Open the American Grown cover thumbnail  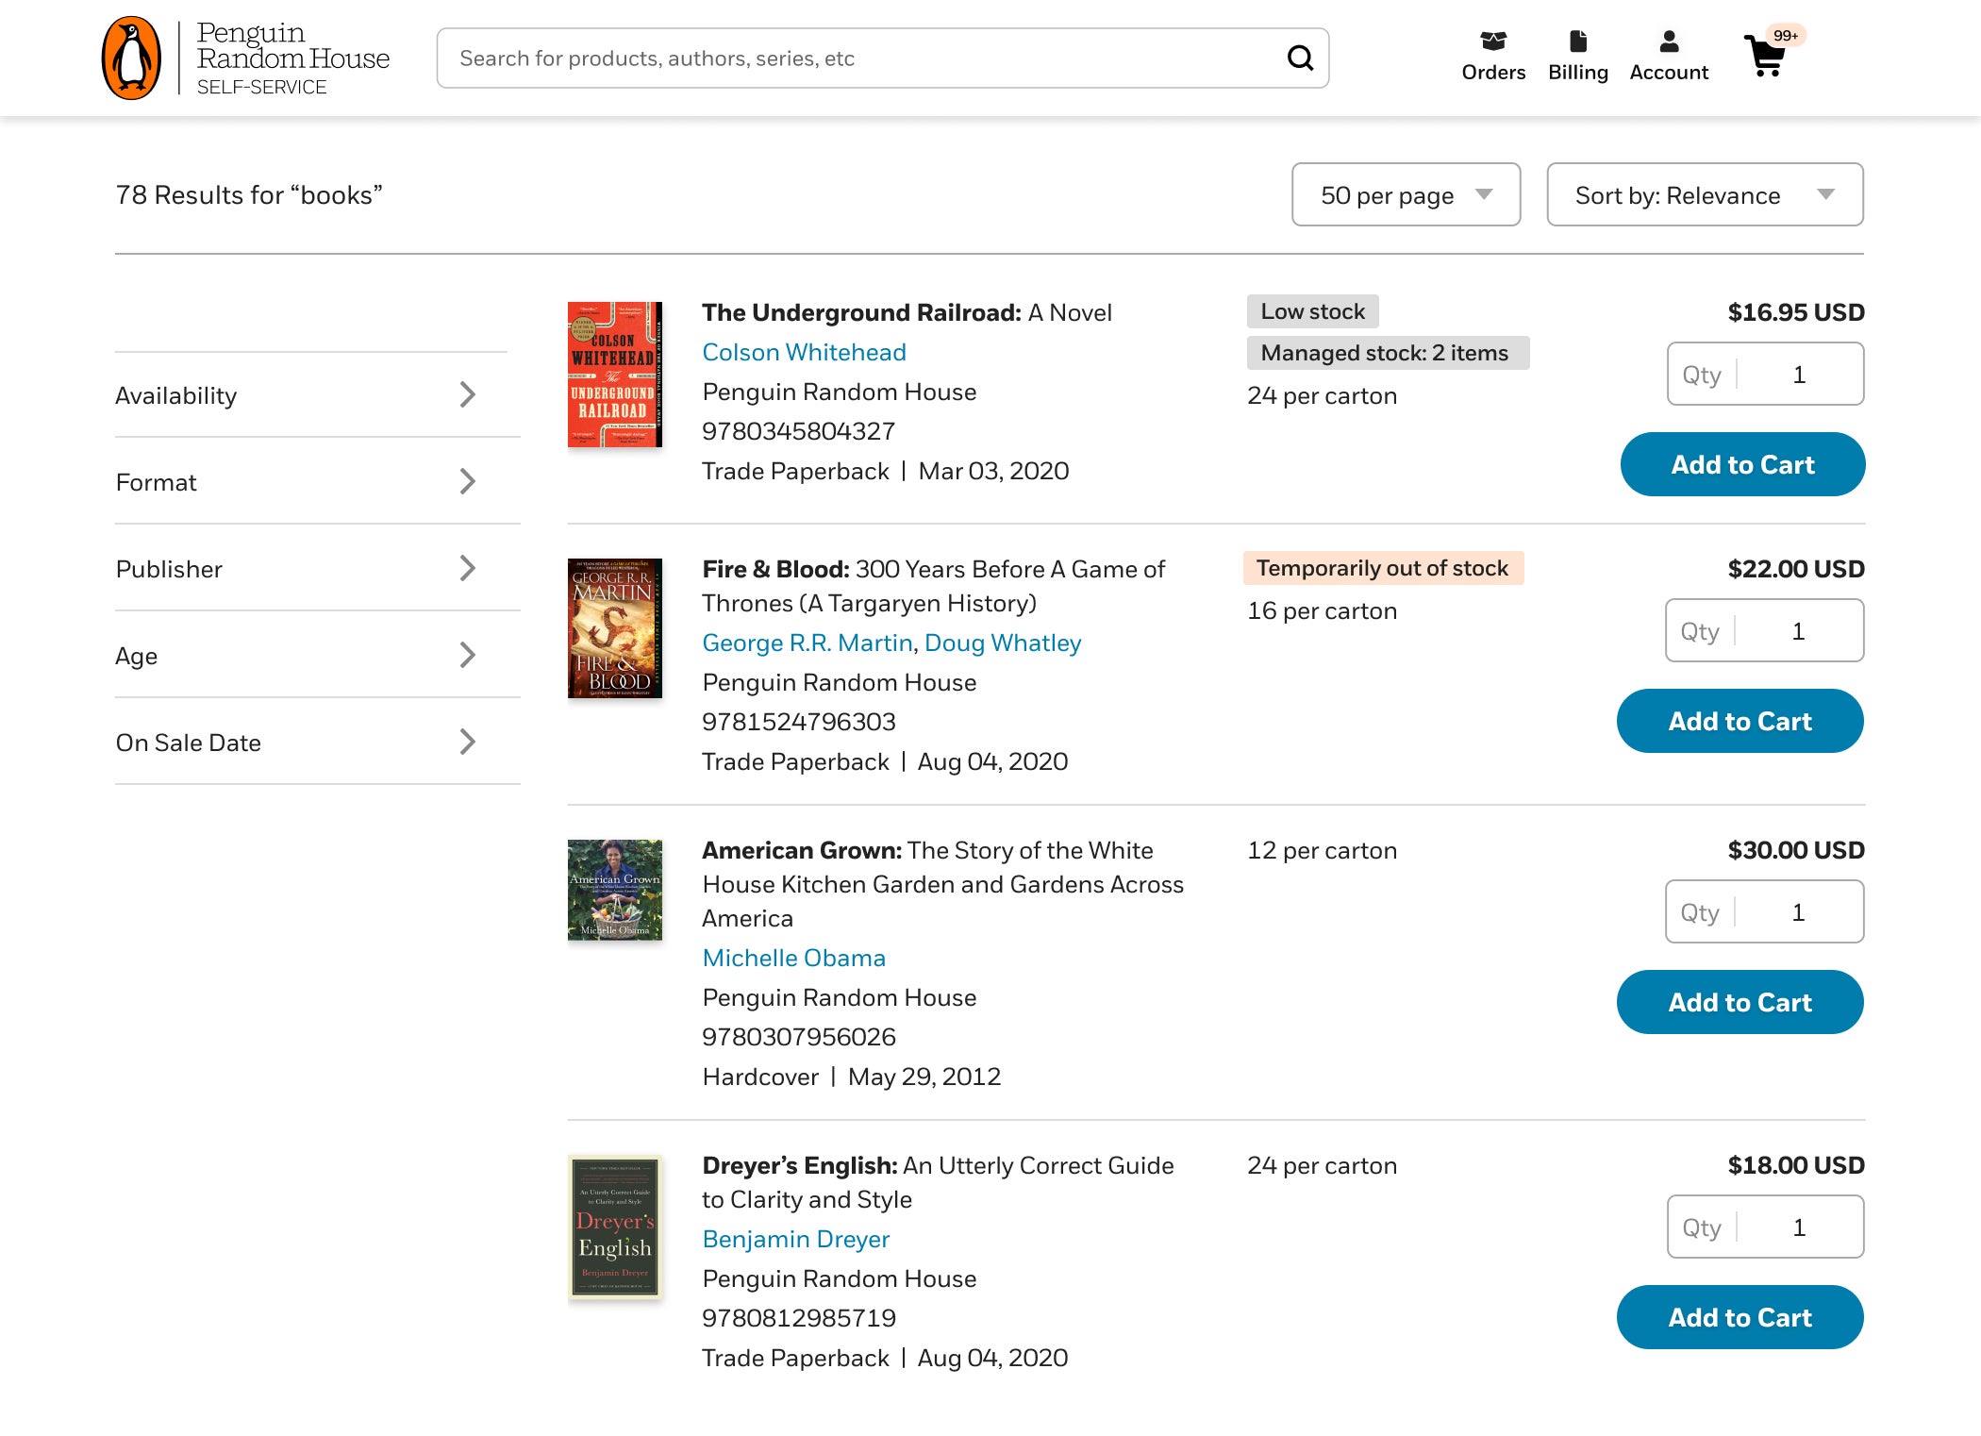click(x=615, y=890)
